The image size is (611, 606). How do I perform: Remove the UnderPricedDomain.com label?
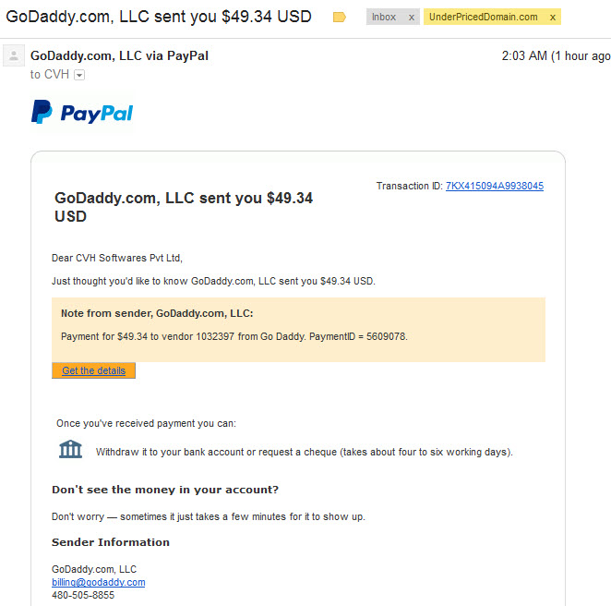(553, 18)
